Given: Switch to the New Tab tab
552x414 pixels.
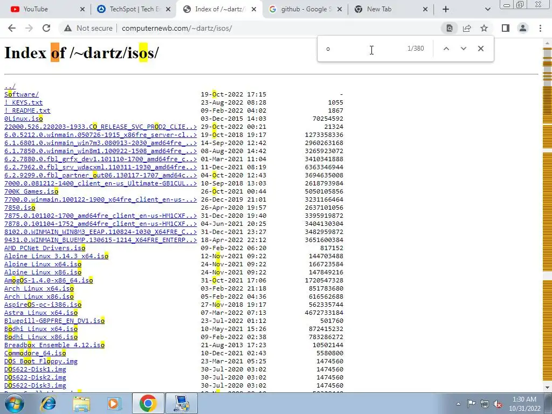Looking at the screenshot, I should point(390,9).
